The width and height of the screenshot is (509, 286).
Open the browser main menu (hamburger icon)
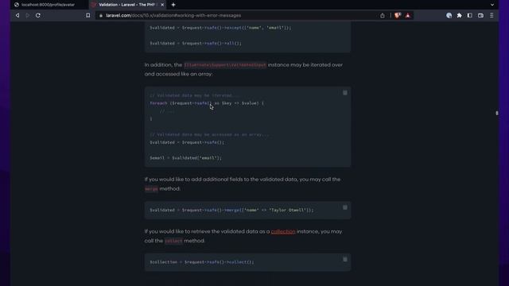tap(492, 15)
